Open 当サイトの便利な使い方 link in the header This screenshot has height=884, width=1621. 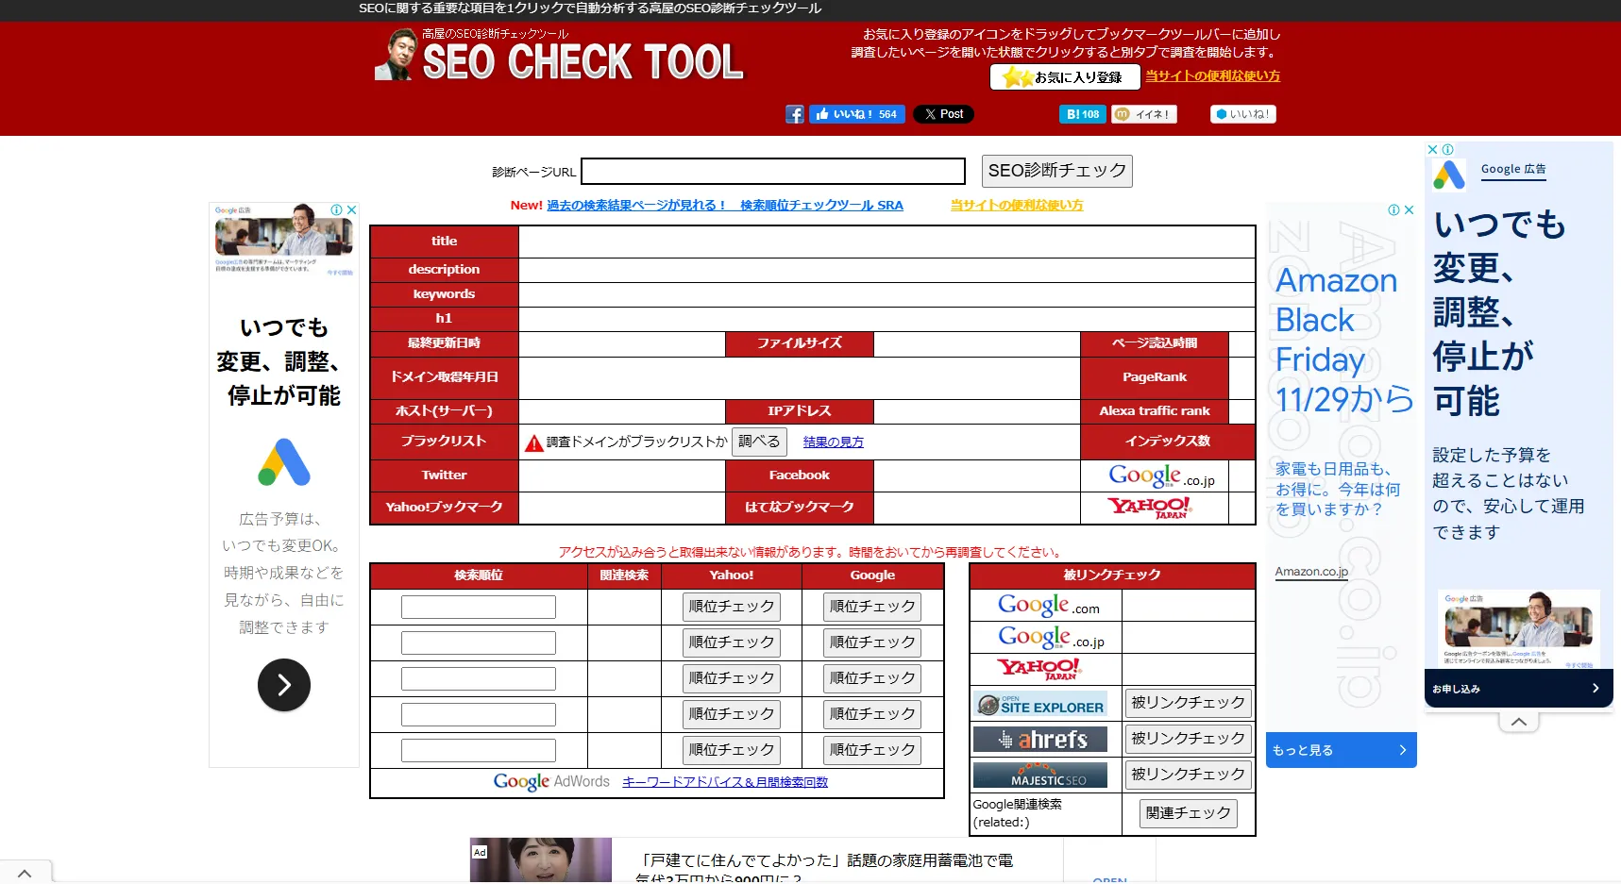pos(1213,75)
